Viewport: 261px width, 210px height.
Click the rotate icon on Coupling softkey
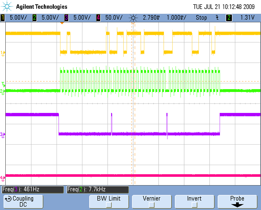click(8, 199)
